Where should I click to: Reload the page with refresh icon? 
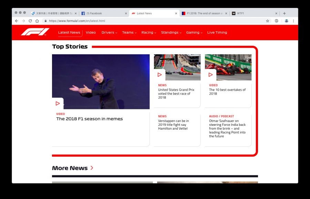click(30, 21)
